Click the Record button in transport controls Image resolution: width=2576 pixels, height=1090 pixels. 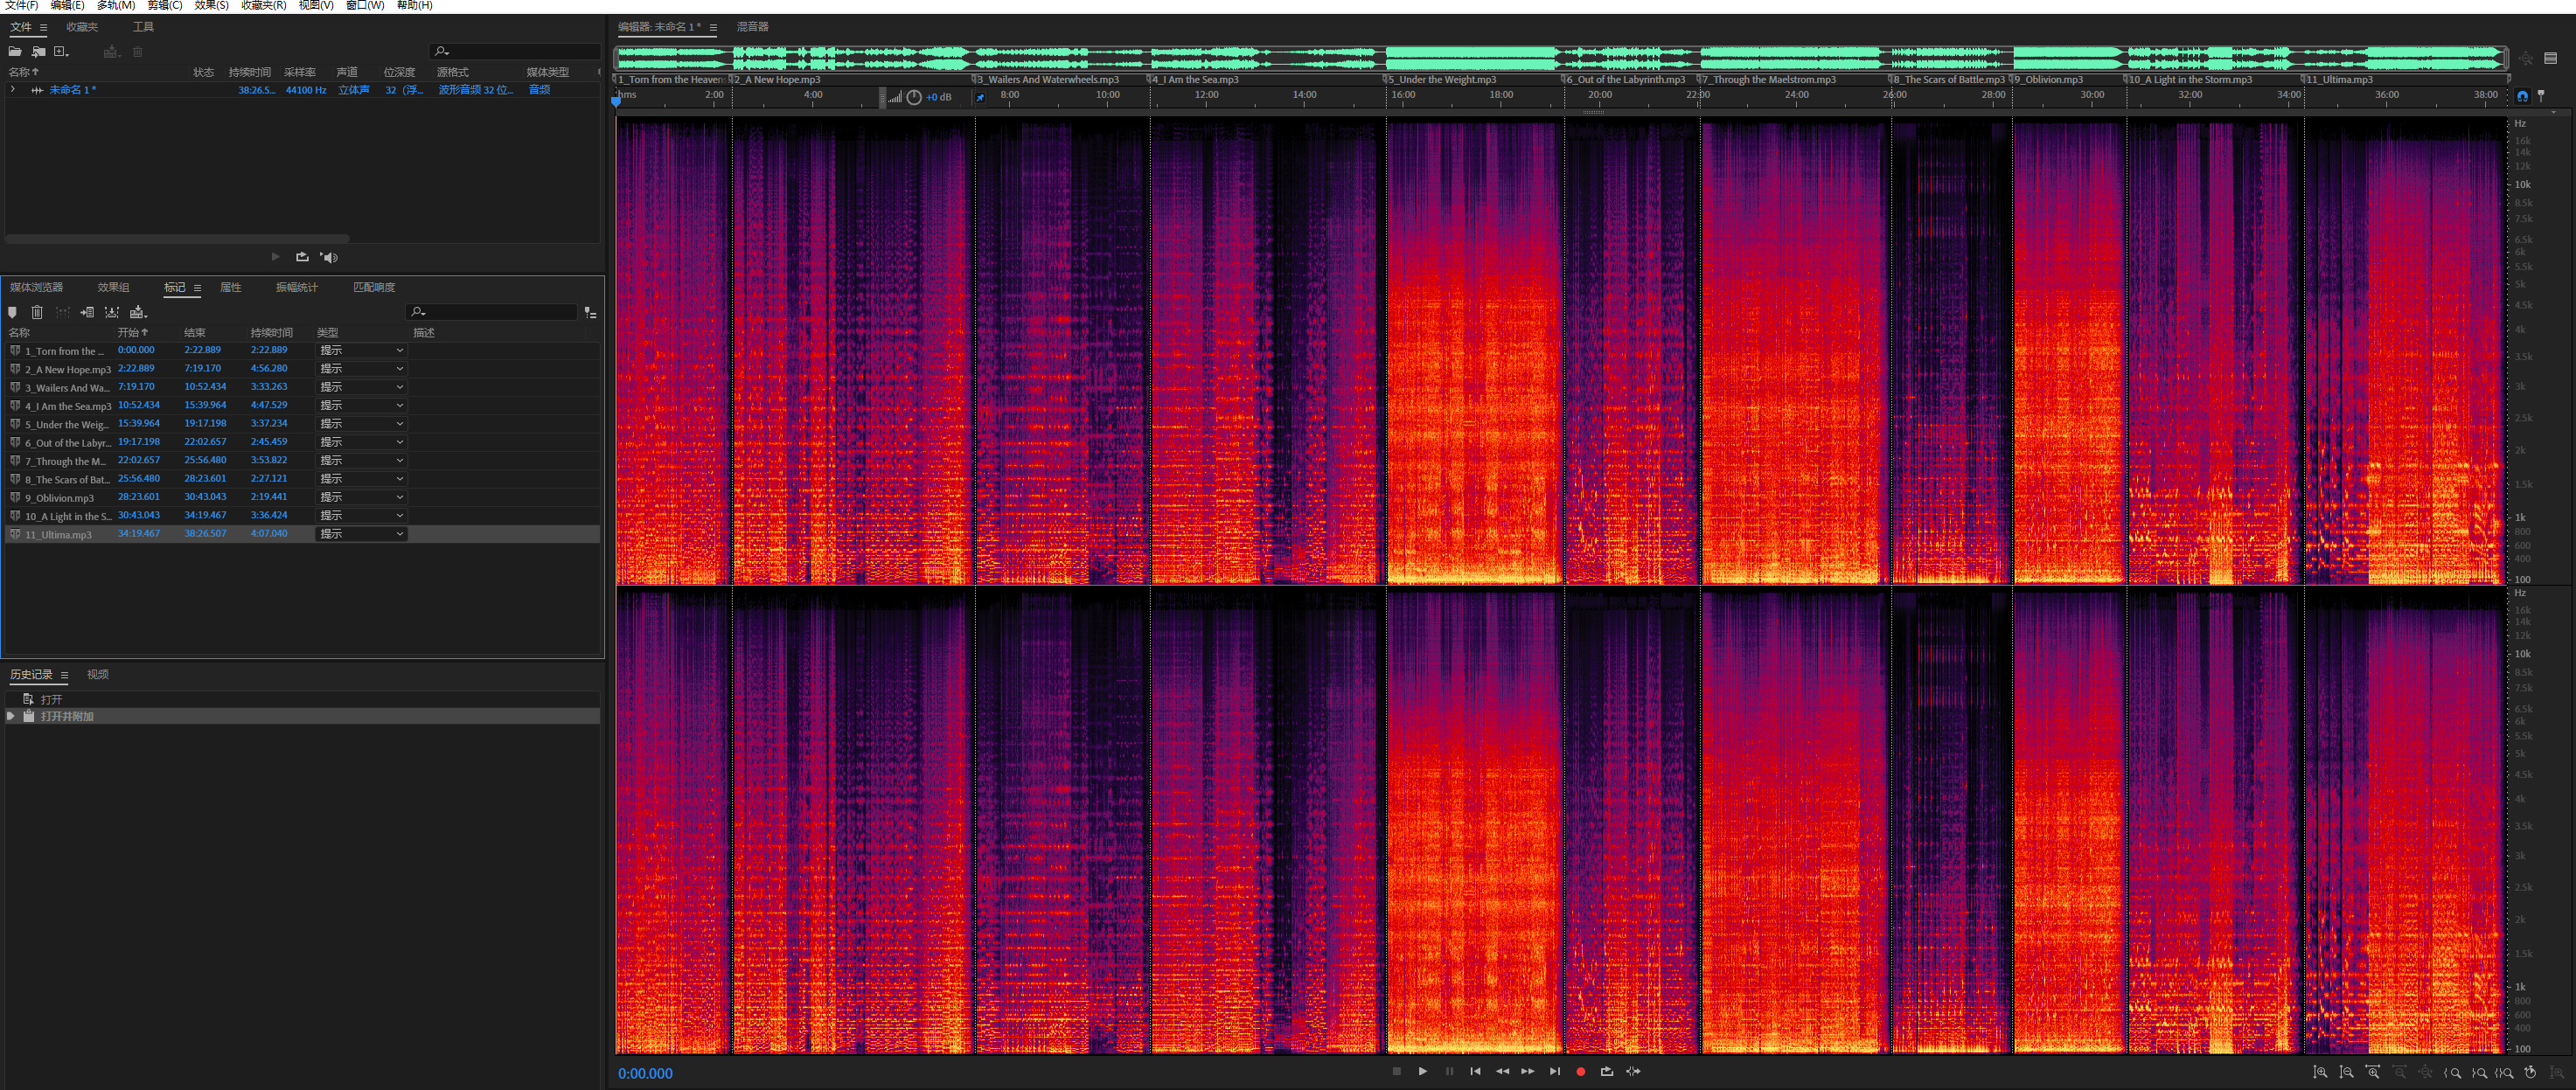point(1580,1071)
